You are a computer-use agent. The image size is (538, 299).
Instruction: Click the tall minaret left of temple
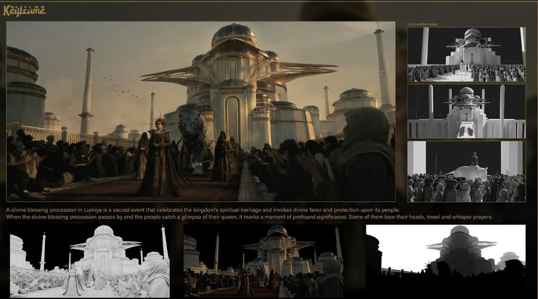pyautogui.click(x=87, y=91)
